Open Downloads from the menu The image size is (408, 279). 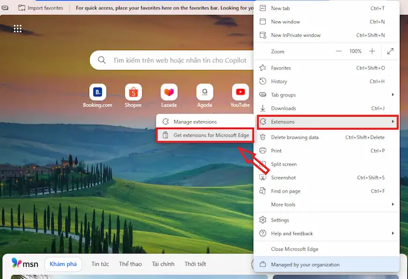point(326,109)
